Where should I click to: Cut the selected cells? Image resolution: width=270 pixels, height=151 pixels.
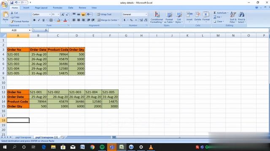[14, 13]
